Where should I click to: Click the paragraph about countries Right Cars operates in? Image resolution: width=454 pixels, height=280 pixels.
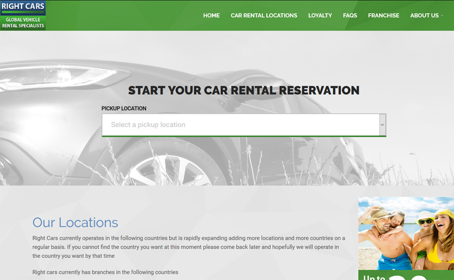188,247
